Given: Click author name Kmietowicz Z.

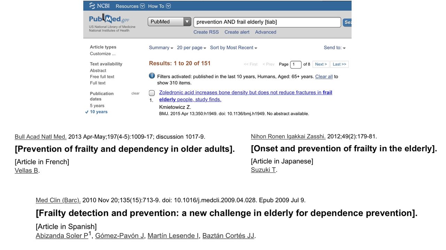Looking at the screenshot, I should [175, 107].
